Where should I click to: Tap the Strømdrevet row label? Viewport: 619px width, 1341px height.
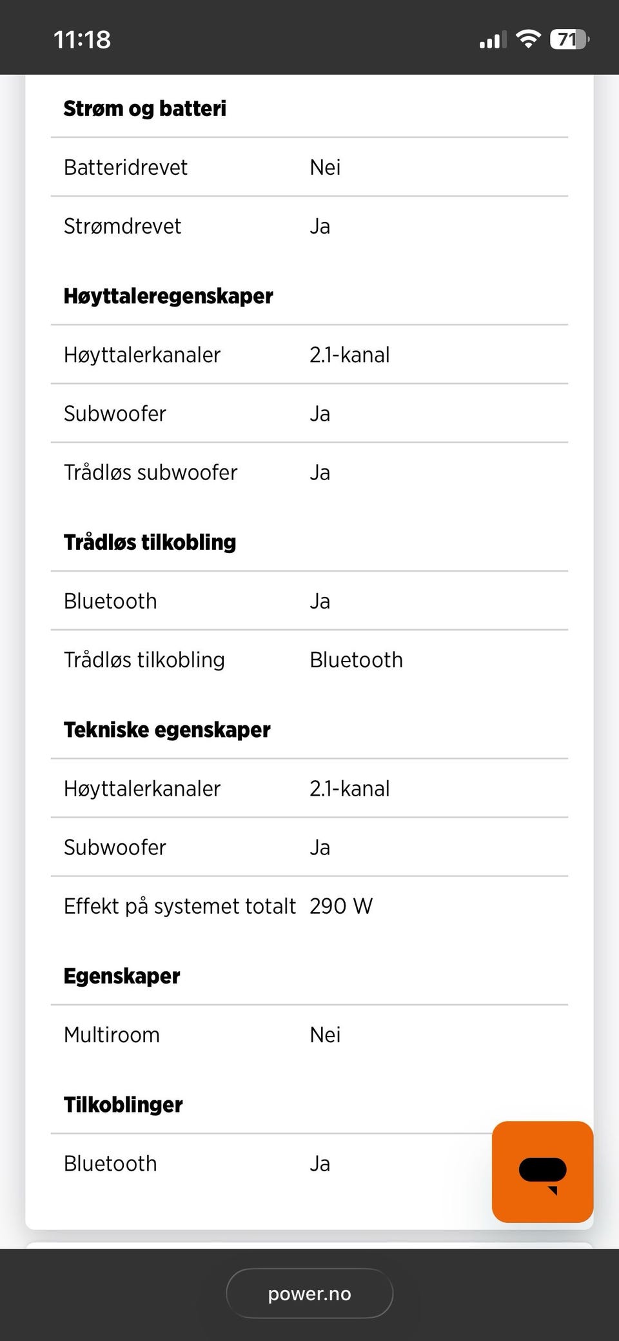click(x=123, y=226)
